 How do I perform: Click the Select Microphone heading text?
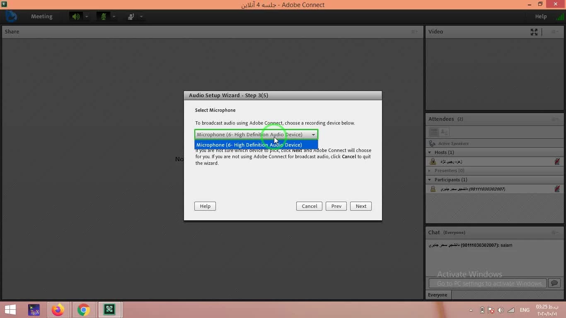pyautogui.click(x=215, y=110)
